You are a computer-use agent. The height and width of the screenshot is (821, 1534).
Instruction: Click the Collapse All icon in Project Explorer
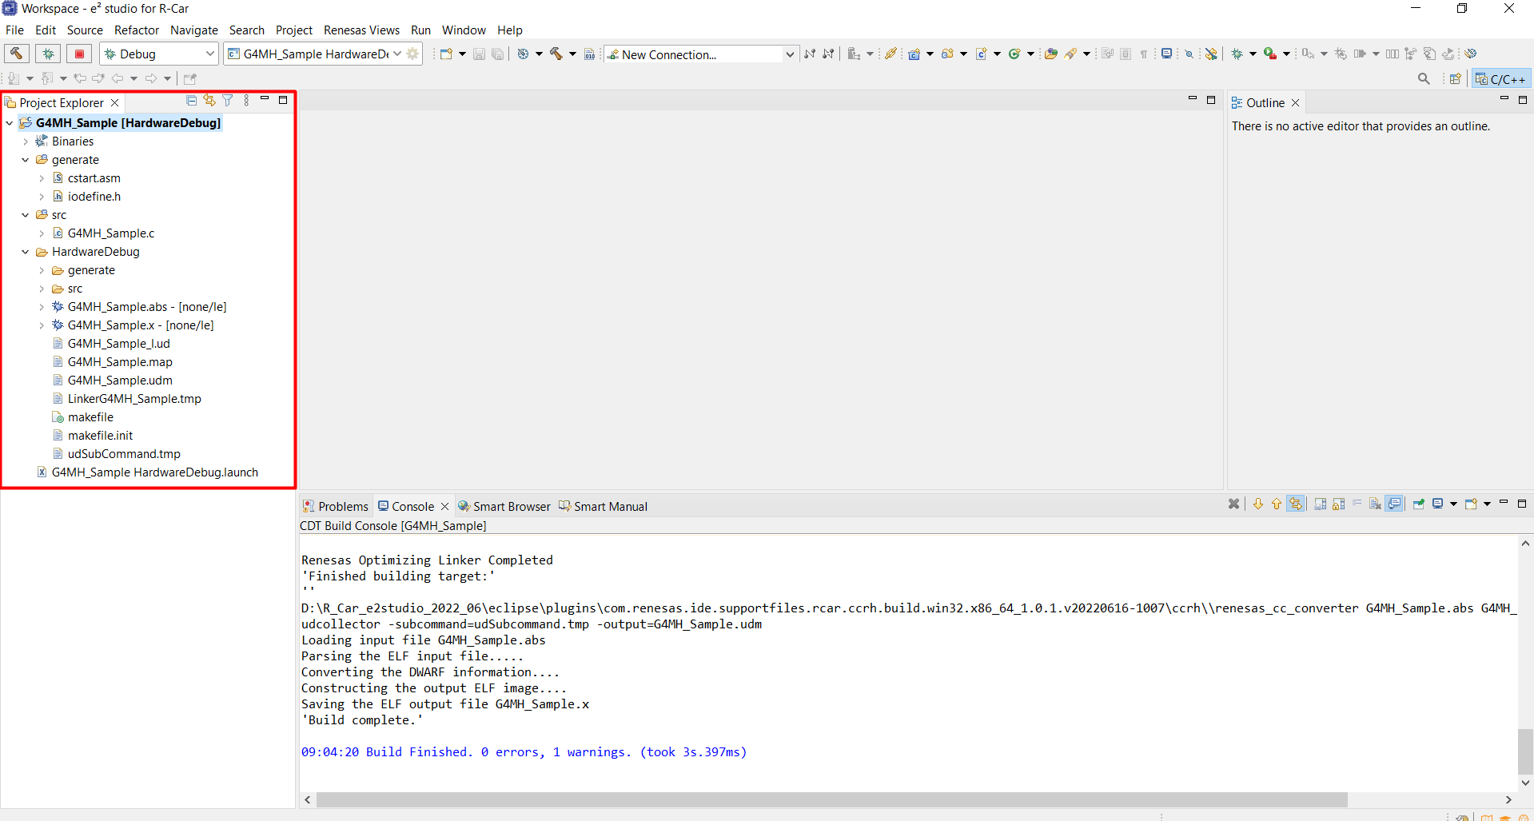pos(192,101)
